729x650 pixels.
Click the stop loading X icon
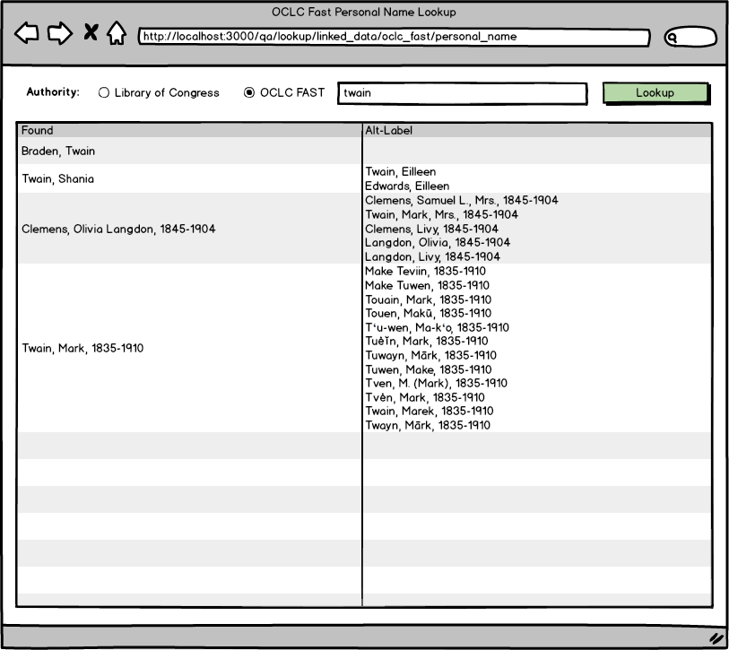[91, 32]
